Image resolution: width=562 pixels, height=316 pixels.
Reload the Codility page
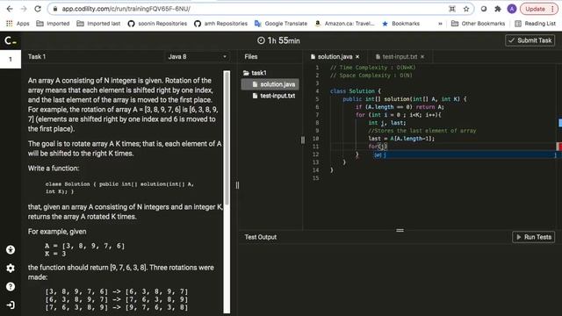[x=38, y=9]
